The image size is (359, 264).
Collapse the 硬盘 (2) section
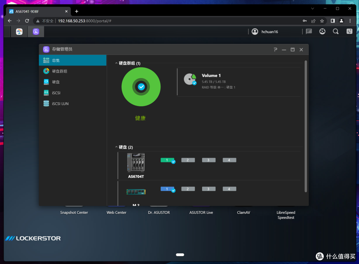point(116,147)
